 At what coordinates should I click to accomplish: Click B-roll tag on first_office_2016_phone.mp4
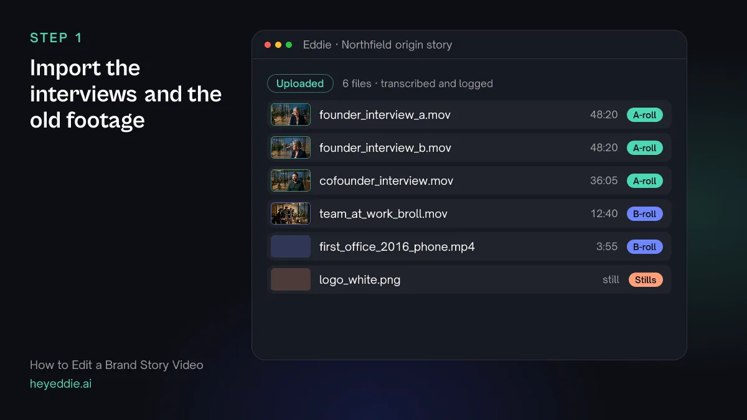[645, 247]
